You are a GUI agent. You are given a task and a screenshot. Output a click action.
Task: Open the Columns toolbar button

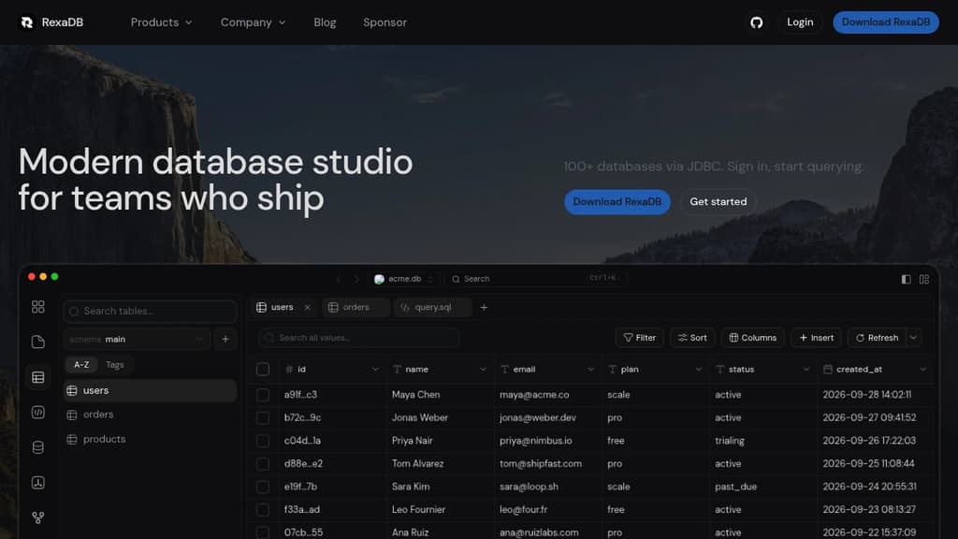pyautogui.click(x=753, y=338)
